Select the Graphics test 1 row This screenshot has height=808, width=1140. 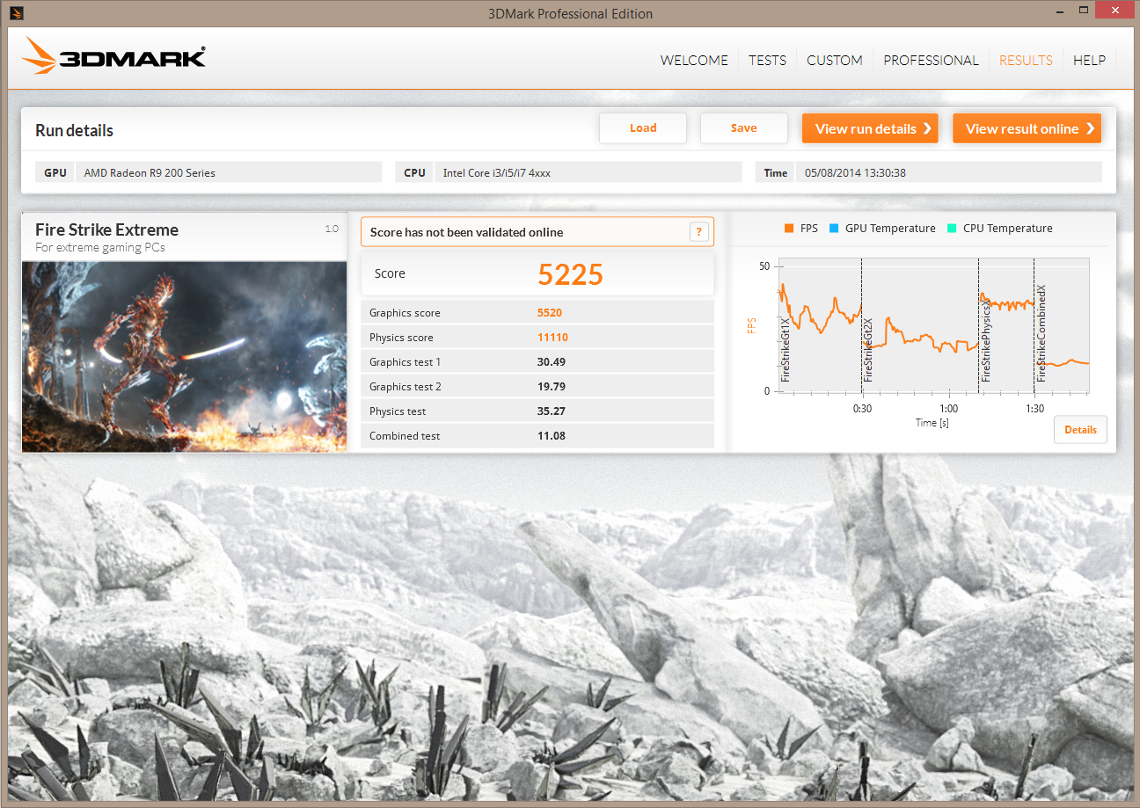pyautogui.click(x=537, y=362)
